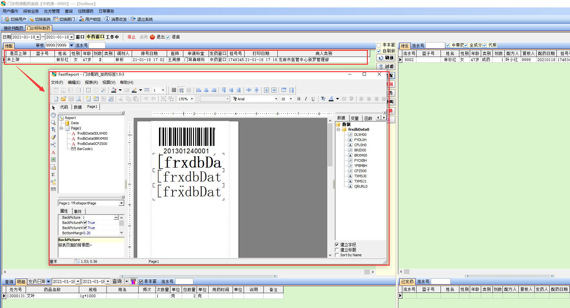Open font settings with the TT icon

[x=323, y=99]
